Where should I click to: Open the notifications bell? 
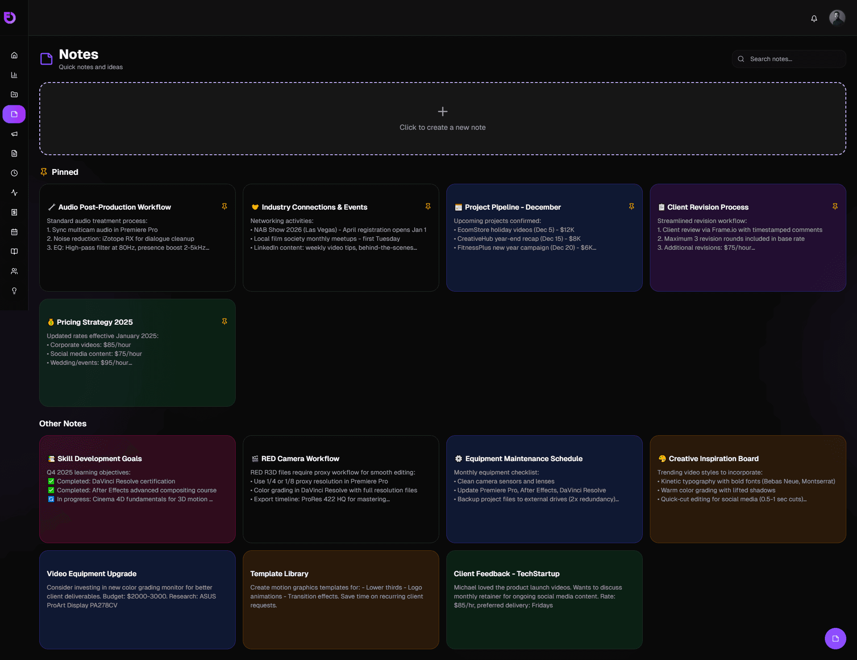(x=814, y=18)
